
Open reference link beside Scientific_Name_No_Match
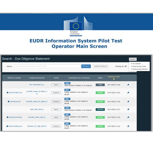(14, 102)
